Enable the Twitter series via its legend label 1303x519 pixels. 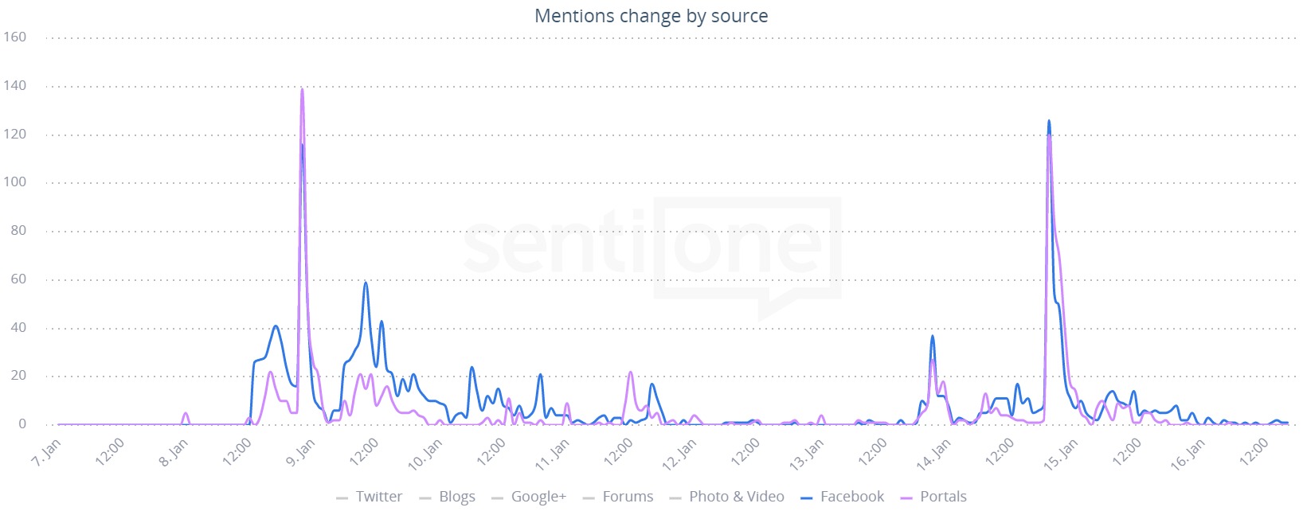click(379, 497)
